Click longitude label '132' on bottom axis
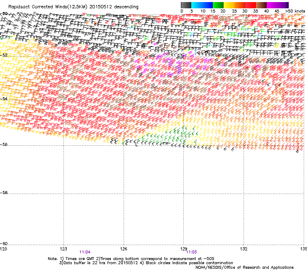 [x=244, y=249]
